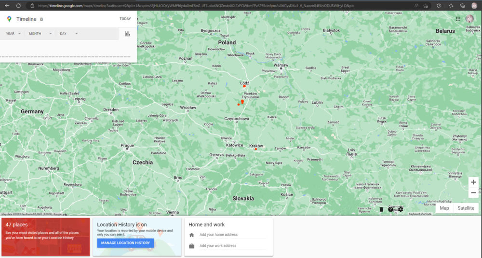The image size is (482, 258).
Task: Show trips bar chart icon
Action: tap(128, 34)
